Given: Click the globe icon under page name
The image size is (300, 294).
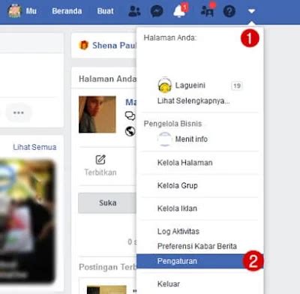Looking at the screenshot, I should tap(130, 130).
